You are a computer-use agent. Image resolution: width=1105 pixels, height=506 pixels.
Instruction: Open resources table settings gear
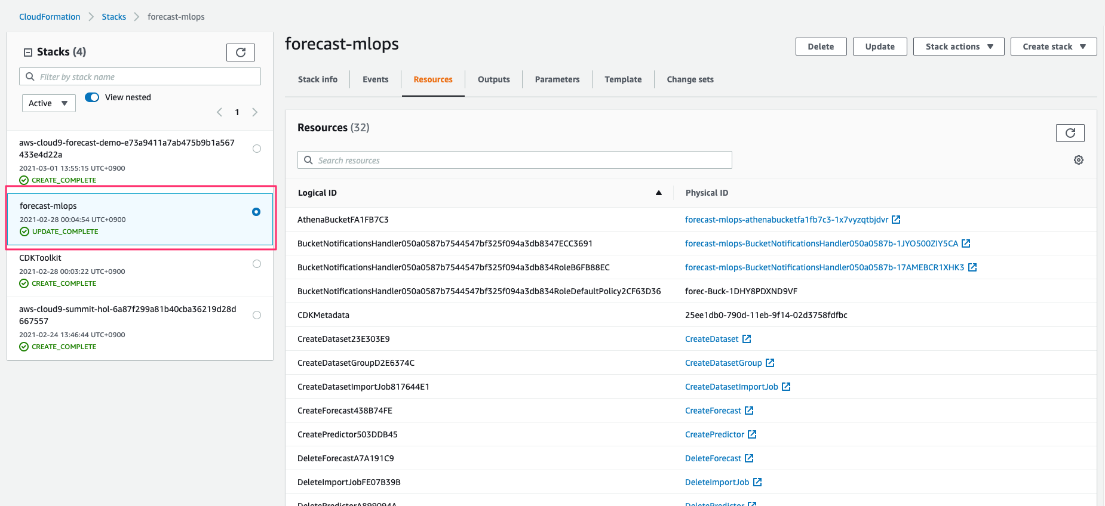(1079, 160)
